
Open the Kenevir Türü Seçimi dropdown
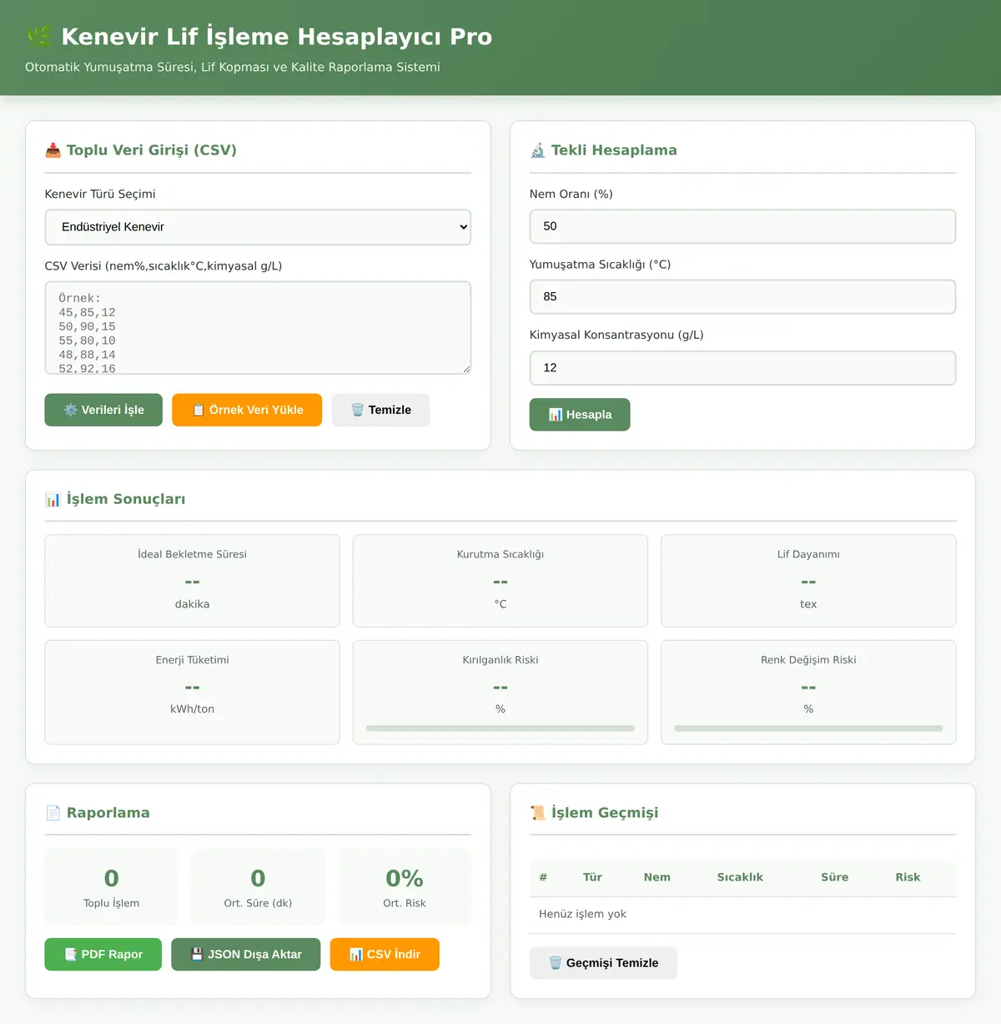(x=258, y=227)
